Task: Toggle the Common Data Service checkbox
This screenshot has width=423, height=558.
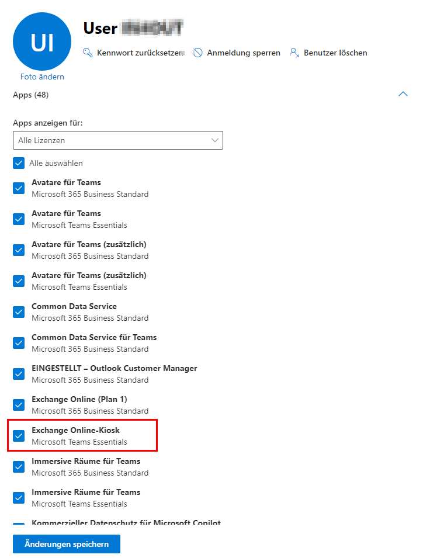Action: coord(19,312)
